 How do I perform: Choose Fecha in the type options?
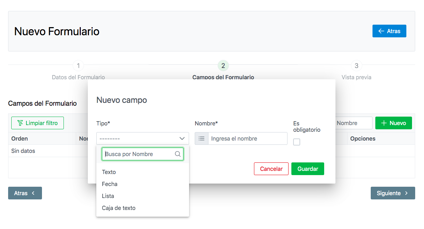click(x=110, y=184)
